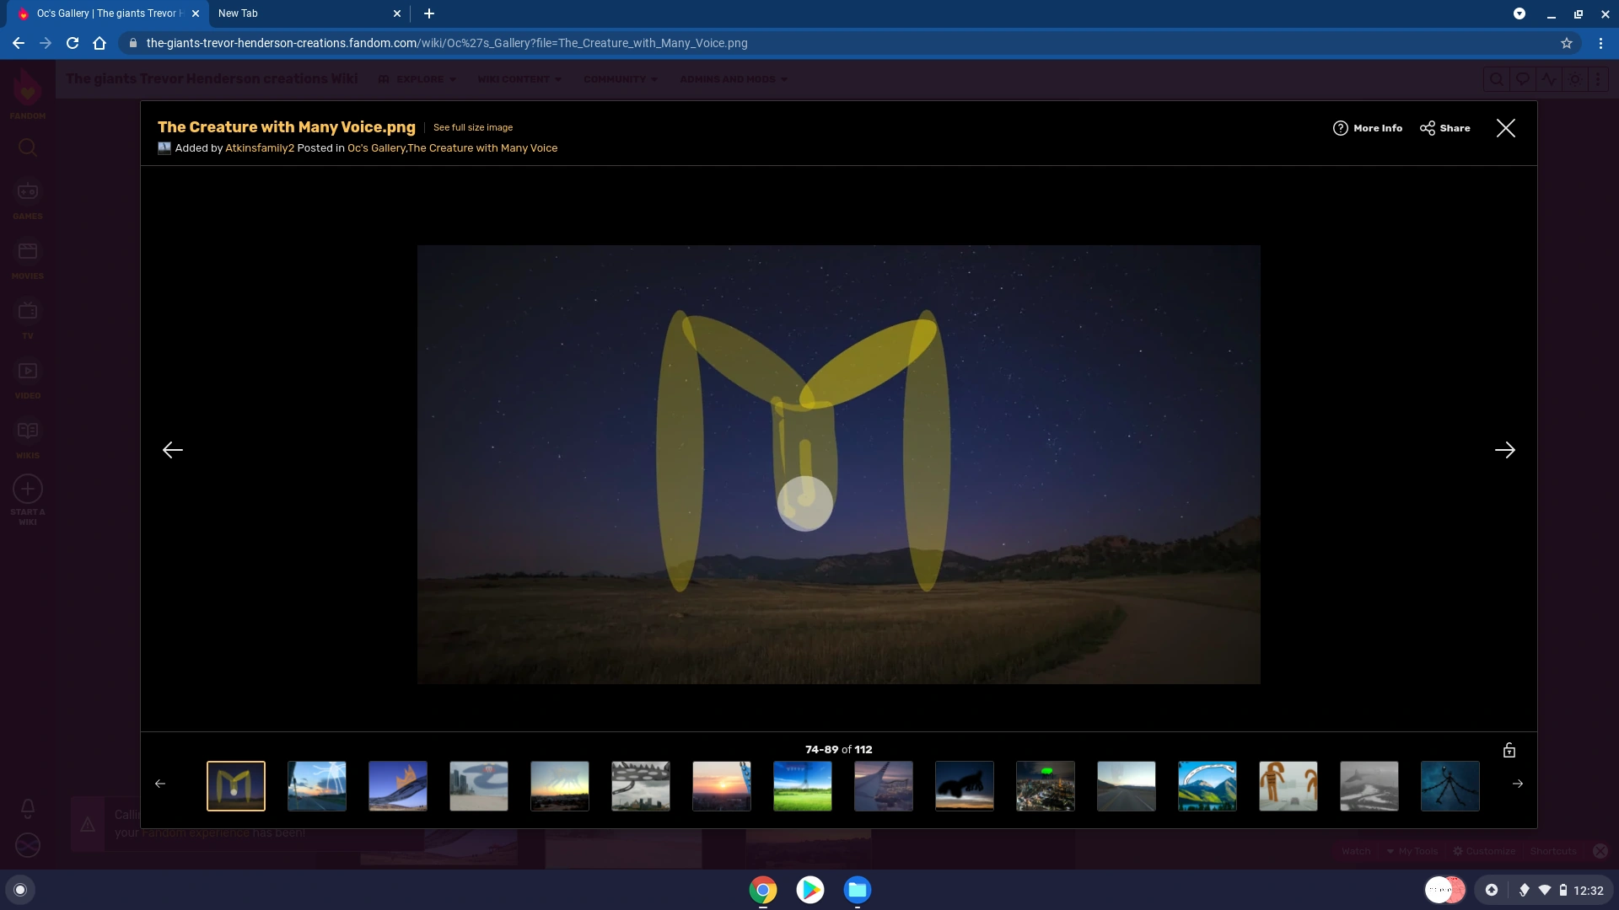Open Play Store from shelf
The width and height of the screenshot is (1619, 910).
coord(809,890)
